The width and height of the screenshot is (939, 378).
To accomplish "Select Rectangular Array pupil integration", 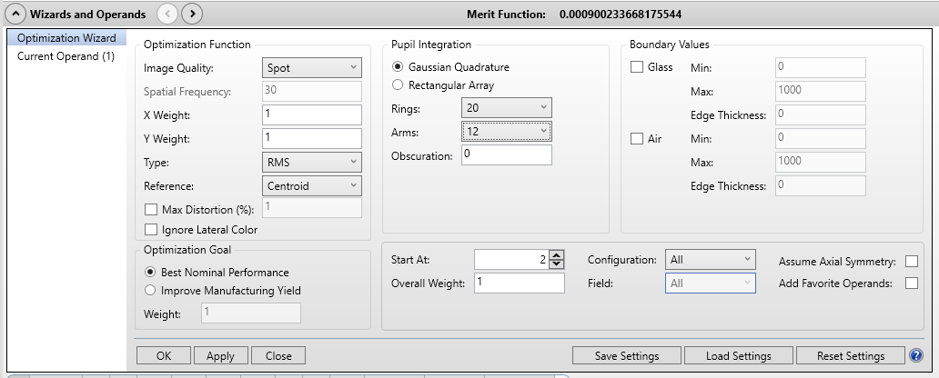I will (398, 85).
